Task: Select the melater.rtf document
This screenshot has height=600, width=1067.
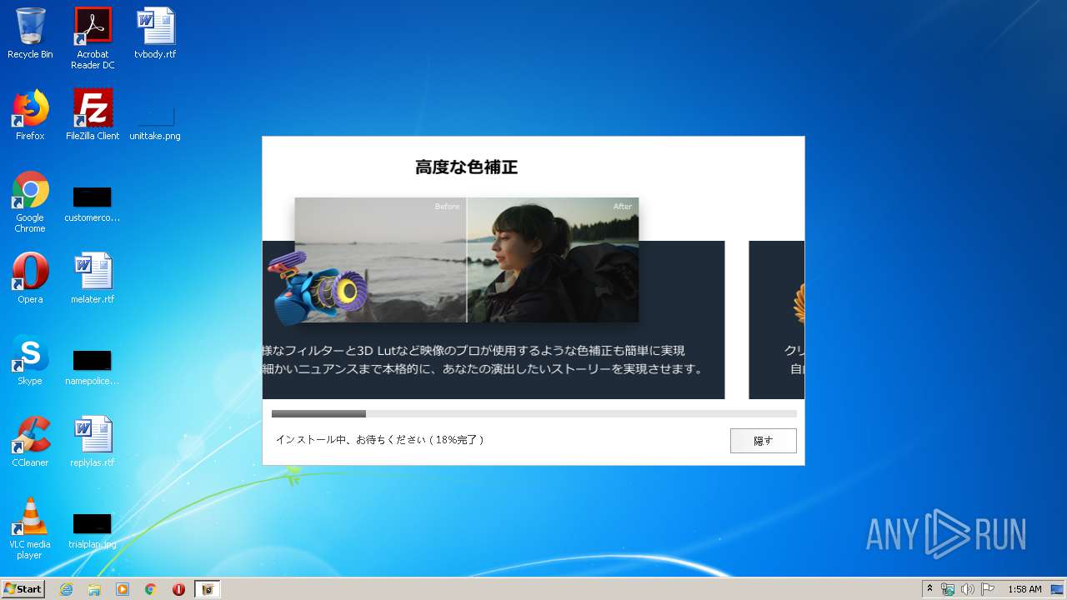Action: 93,278
